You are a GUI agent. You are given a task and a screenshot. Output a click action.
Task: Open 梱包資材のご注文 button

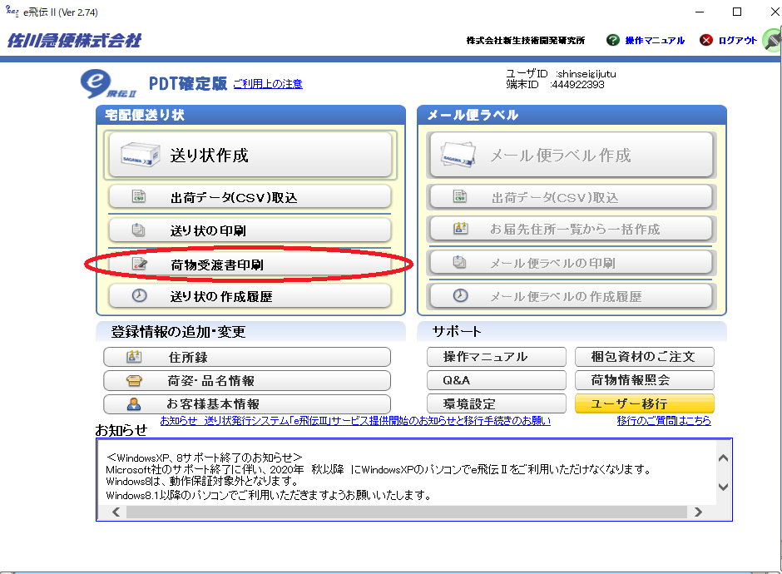coord(644,357)
